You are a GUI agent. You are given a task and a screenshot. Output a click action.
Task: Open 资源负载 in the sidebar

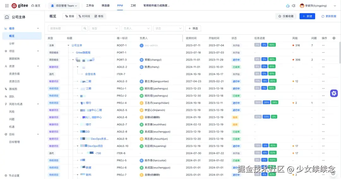tap(14, 74)
